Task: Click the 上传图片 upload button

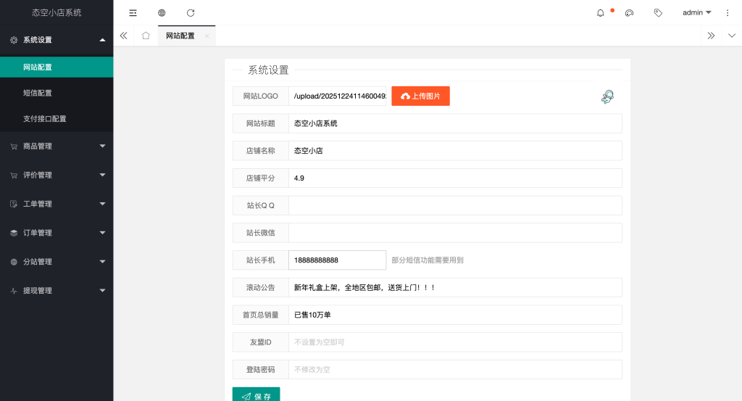Action: (421, 96)
